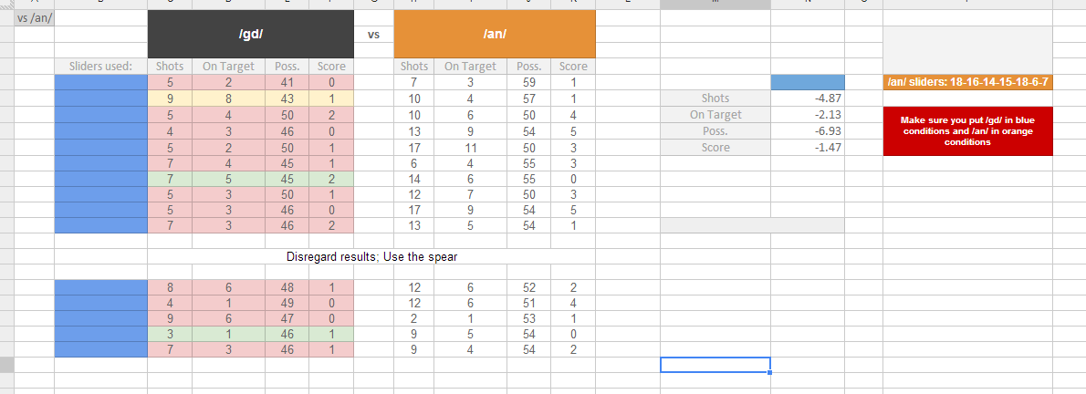Select the /an/ Poss. value 59
This screenshot has height=394, width=1086.
point(528,82)
